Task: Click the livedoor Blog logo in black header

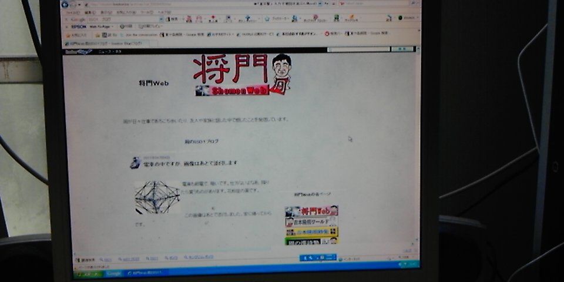Action: pos(78,52)
